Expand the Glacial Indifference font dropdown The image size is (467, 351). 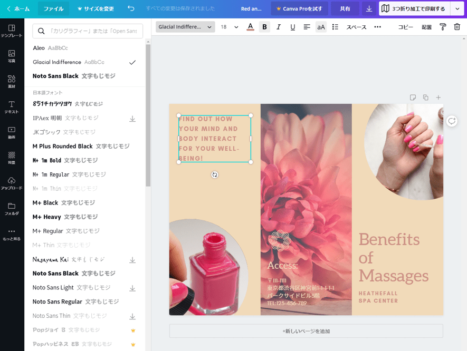pyautogui.click(x=185, y=27)
